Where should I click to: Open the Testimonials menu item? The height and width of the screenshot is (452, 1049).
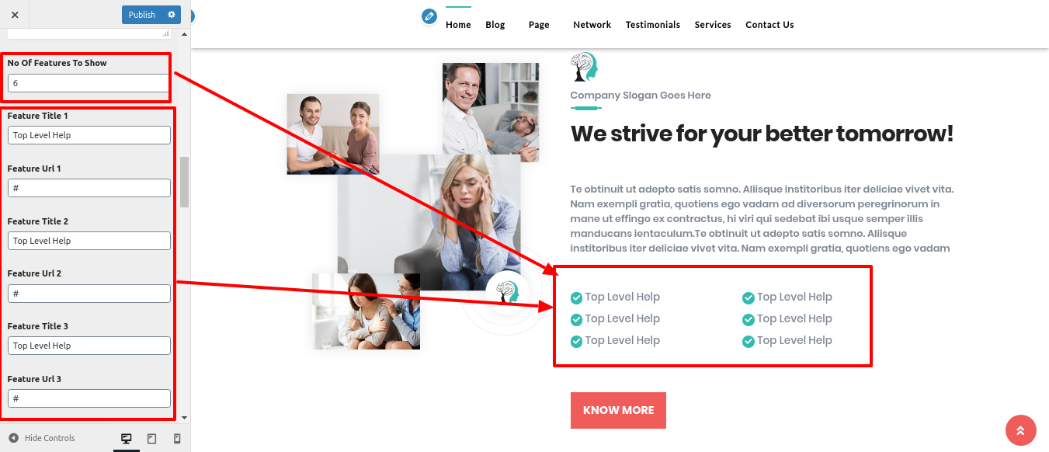click(x=653, y=25)
